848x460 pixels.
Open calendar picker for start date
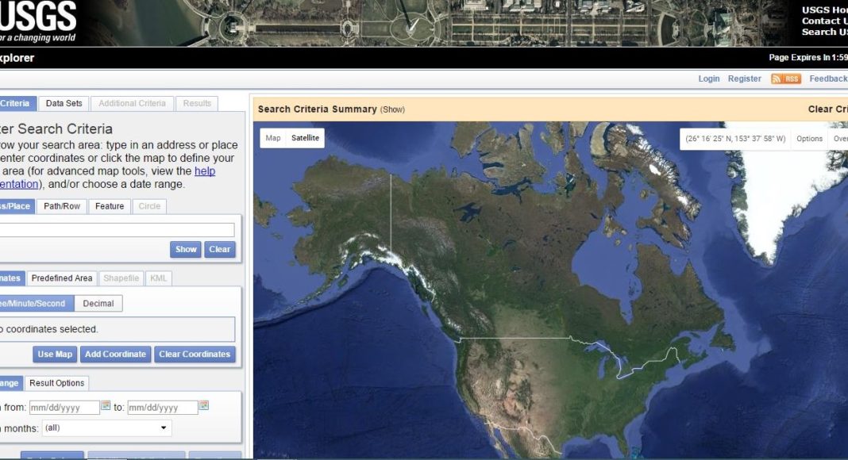[x=106, y=406]
